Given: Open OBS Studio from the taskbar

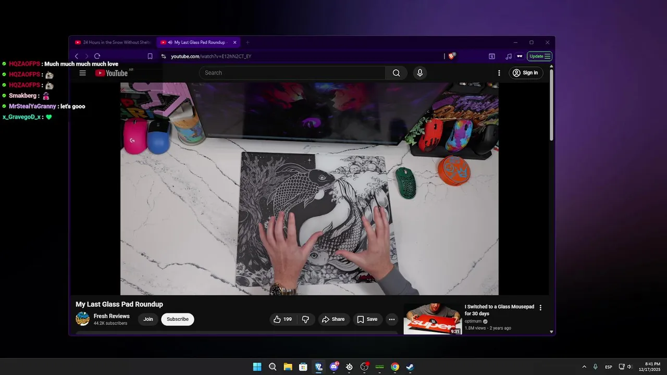Looking at the screenshot, I should pos(364,367).
